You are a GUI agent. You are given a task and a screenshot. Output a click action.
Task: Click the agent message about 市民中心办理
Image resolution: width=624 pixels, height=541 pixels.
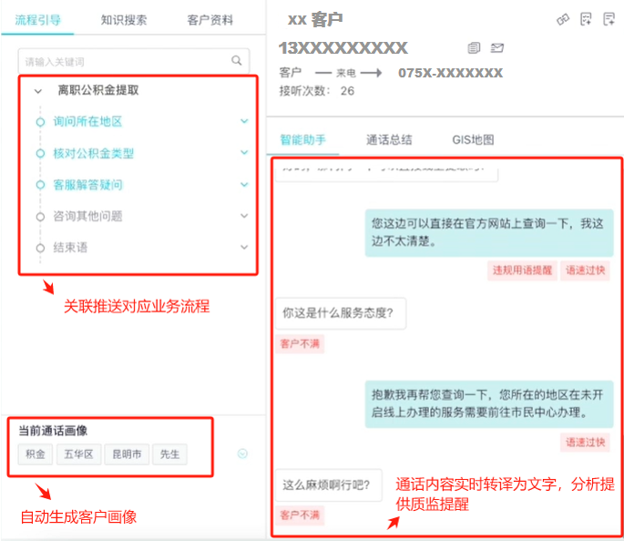489,403
